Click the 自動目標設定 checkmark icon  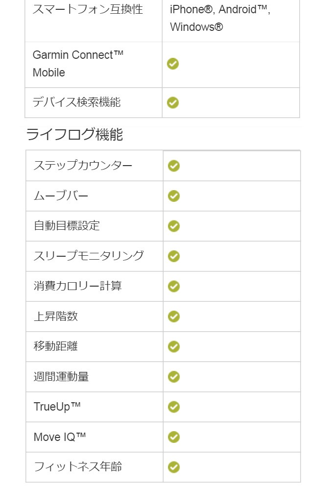click(174, 226)
